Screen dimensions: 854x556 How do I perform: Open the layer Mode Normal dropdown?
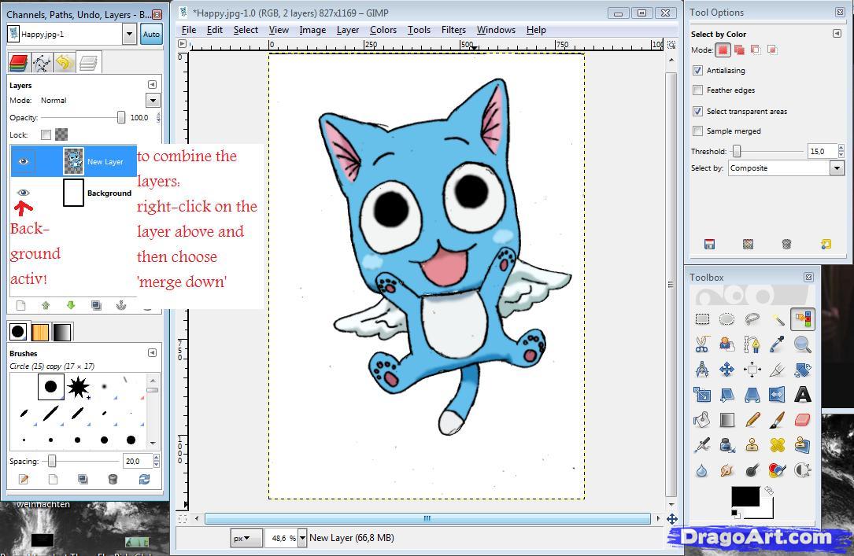[x=153, y=101]
